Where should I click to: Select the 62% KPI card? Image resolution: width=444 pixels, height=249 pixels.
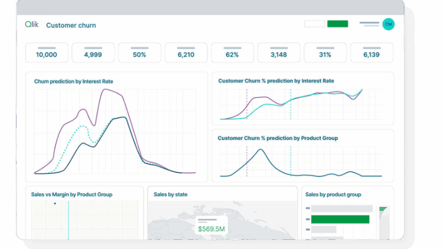pyautogui.click(x=233, y=53)
